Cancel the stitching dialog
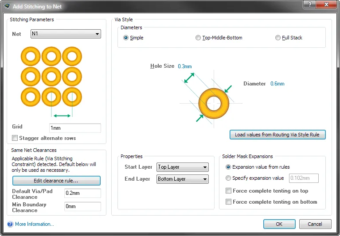The width and height of the screenshot is (340, 236). point(315,224)
